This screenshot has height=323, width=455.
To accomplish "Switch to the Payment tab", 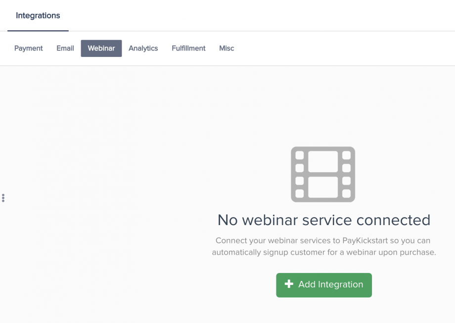I will coord(29,48).
